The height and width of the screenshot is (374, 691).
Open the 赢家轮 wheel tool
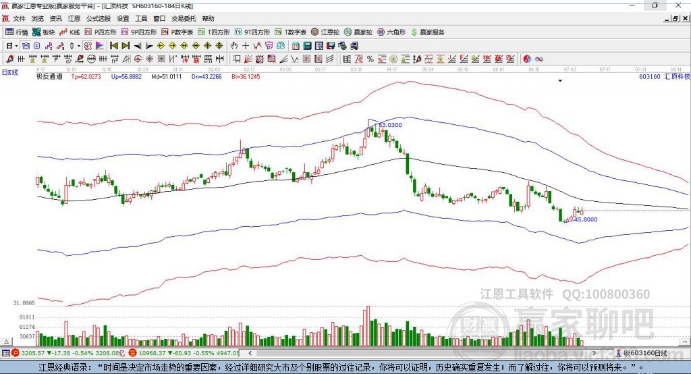click(358, 32)
